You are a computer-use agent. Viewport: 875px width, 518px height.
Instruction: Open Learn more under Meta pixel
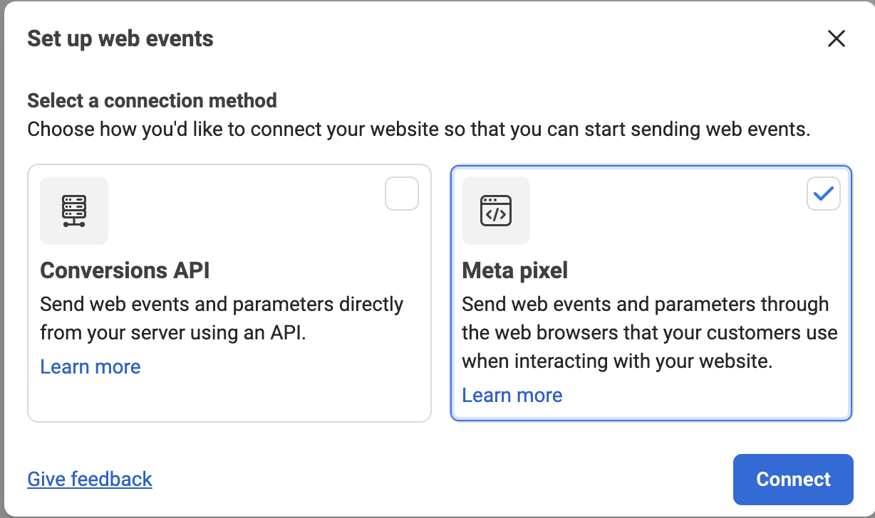(x=512, y=396)
